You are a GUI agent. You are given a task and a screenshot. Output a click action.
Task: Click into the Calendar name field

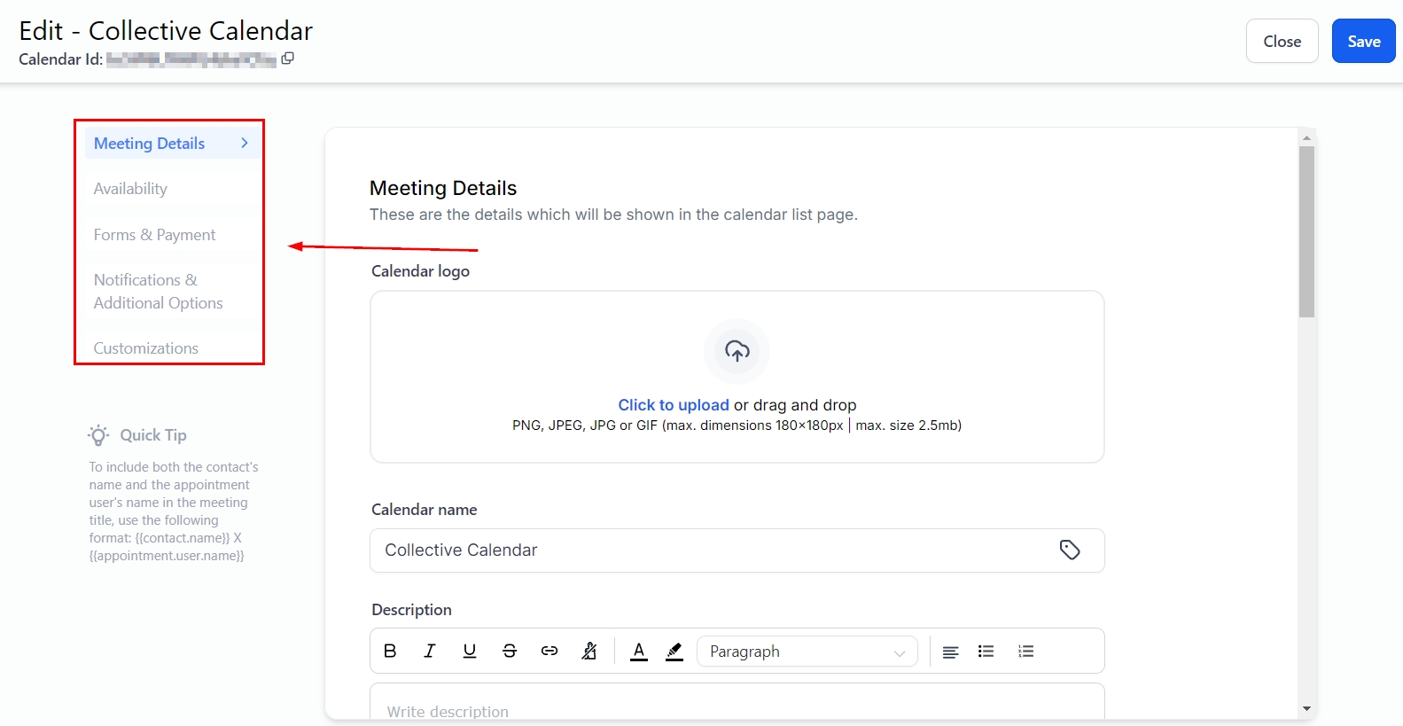point(737,550)
